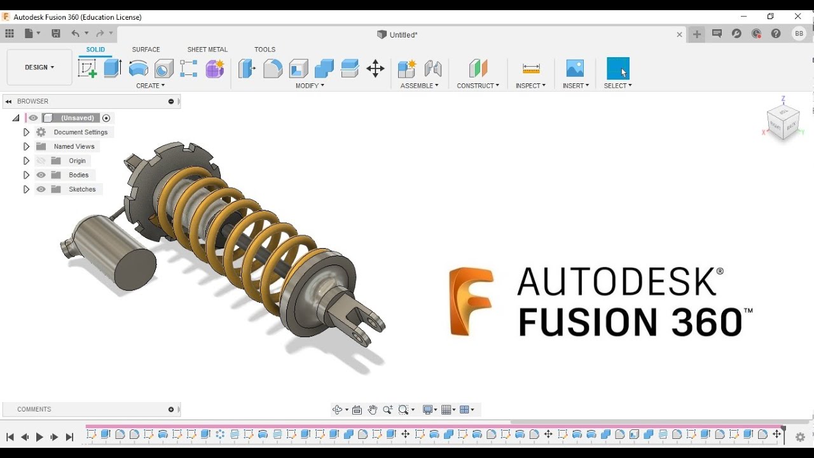Screen dimensions: 814x458
Task: Select the Insert image icon
Action: pos(575,68)
